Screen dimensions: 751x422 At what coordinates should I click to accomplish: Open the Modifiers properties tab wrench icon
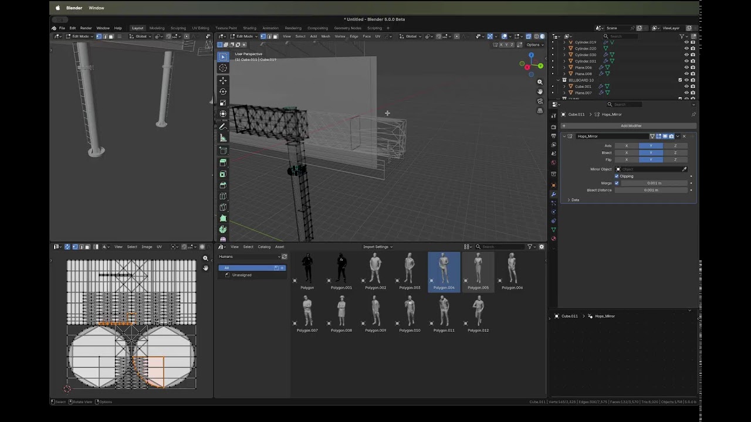tap(553, 194)
